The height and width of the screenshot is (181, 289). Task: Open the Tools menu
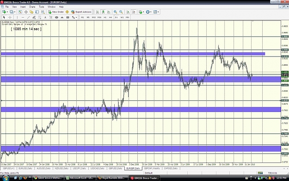42,7
